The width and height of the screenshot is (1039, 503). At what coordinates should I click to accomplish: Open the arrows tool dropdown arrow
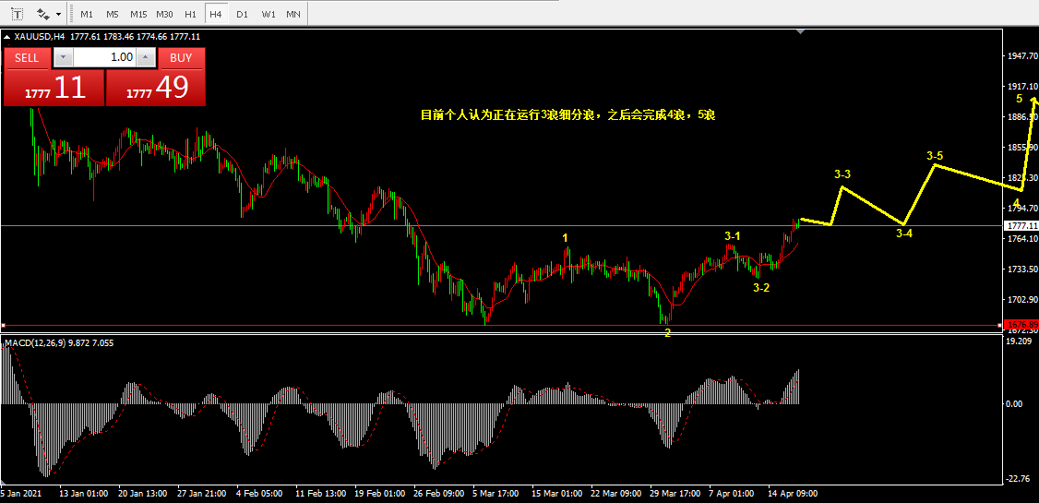coord(59,14)
